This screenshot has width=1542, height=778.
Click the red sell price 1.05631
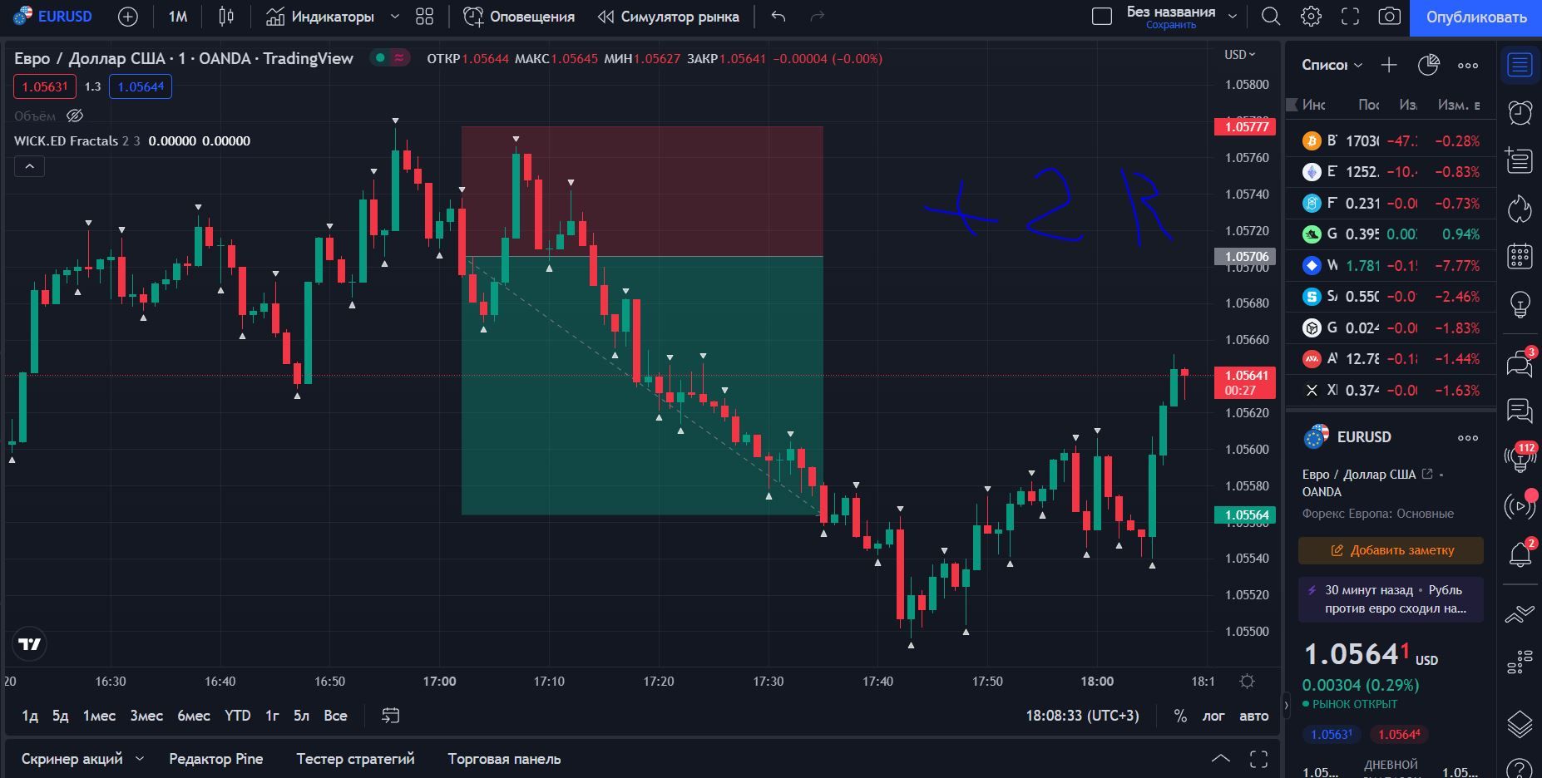click(x=45, y=86)
